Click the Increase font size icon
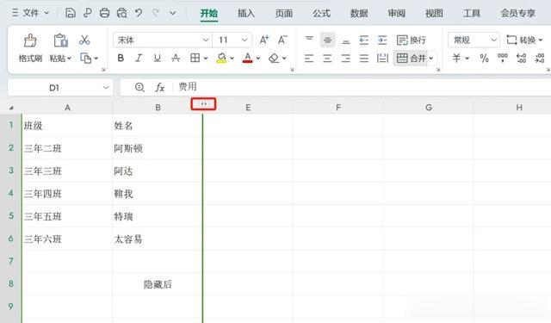Screen dimensions: 551x323 tap(264, 40)
